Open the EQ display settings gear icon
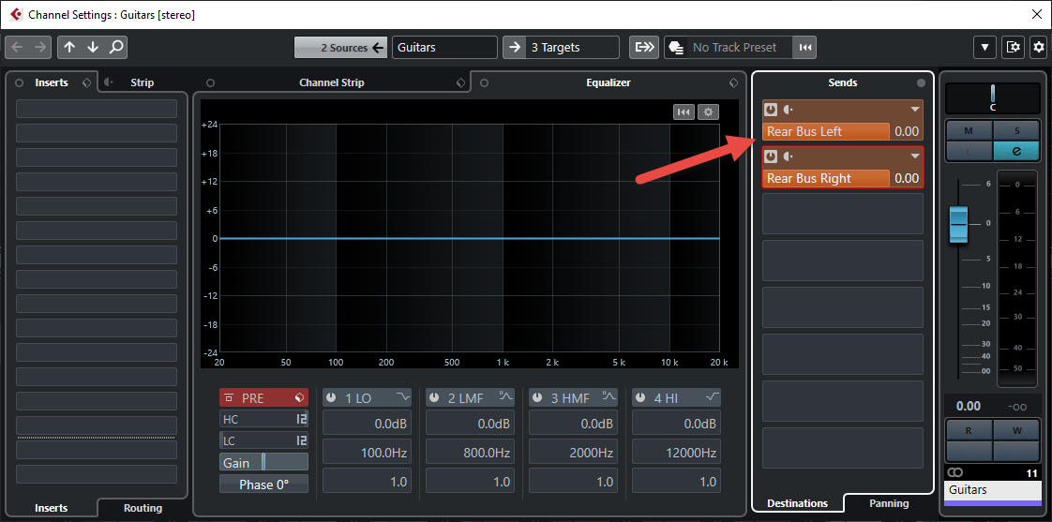The height and width of the screenshot is (522, 1052). click(x=708, y=112)
